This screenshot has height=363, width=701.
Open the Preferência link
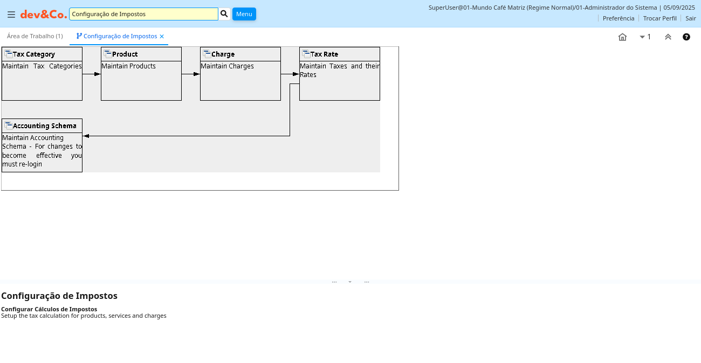[x=618, y=18]
